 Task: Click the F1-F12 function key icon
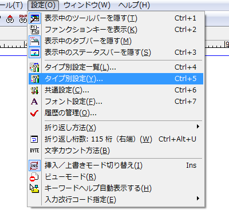click(34, 30)
